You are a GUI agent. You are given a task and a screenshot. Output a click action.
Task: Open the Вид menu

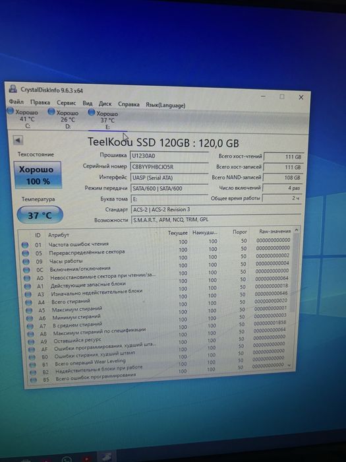88,103
